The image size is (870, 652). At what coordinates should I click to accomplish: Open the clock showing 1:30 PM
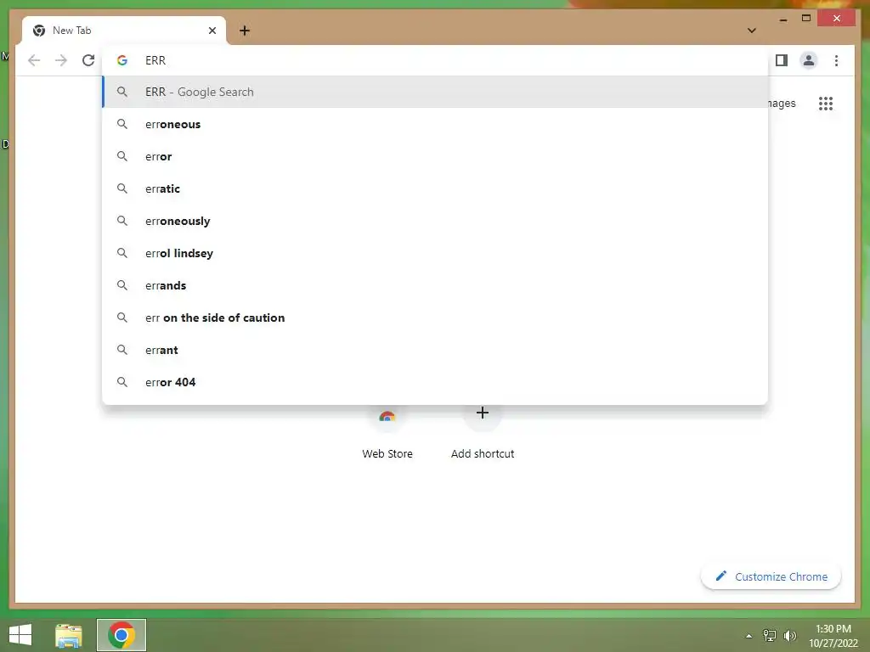tap(833, 636)
